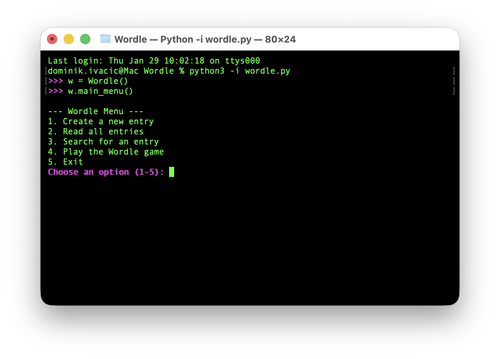Click the "2. Read all entries" line
500x359 pixels.
click(x=96, y=131)
